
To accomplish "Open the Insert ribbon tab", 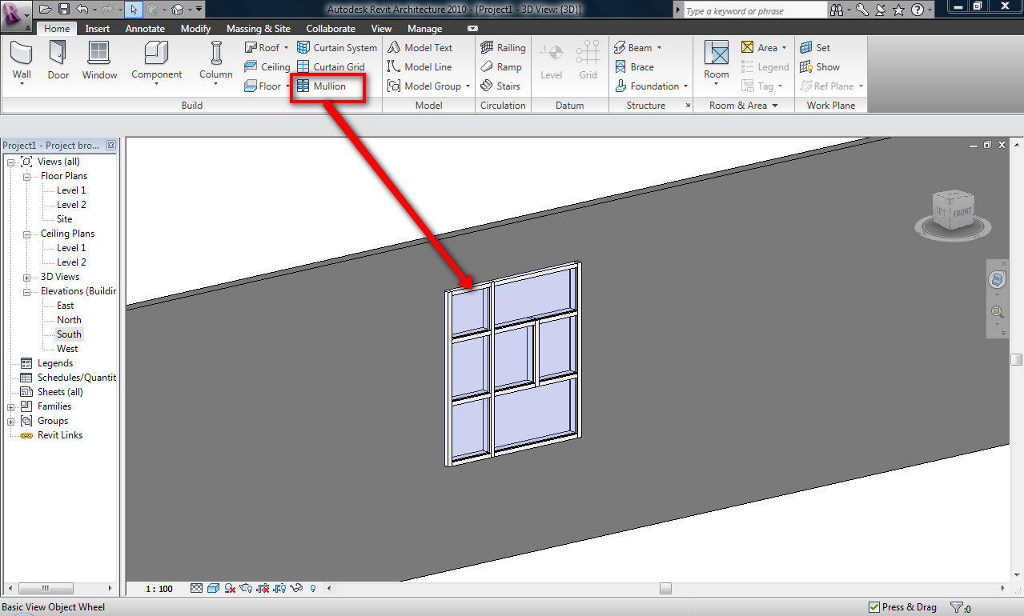I will pyautogui.click(x=98, y=29).
